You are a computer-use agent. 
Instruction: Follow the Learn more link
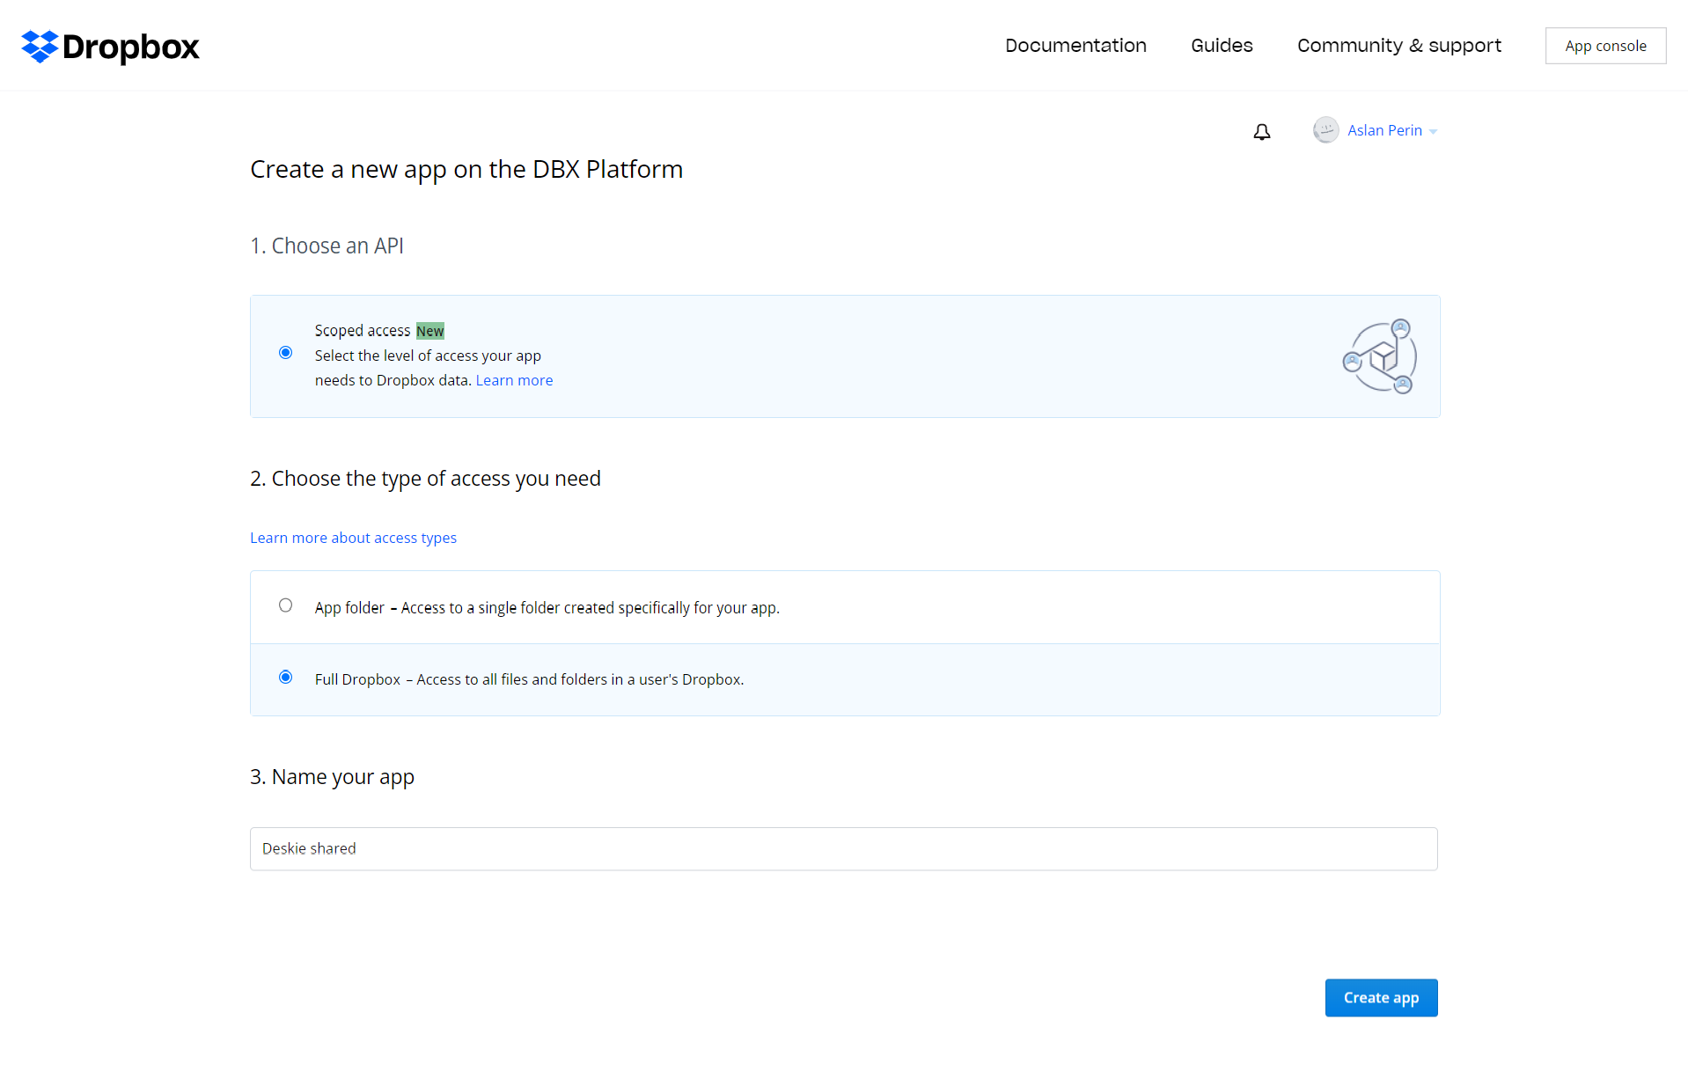point(514,380)
